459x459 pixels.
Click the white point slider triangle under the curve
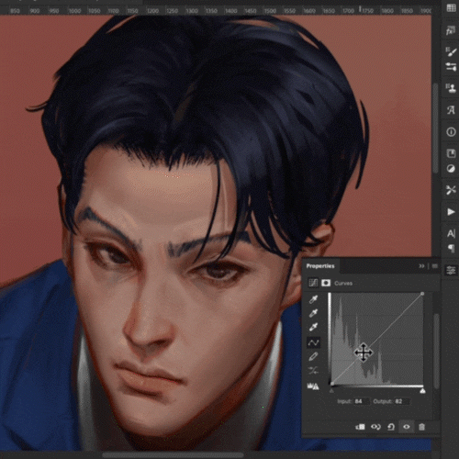coord(422,391)
